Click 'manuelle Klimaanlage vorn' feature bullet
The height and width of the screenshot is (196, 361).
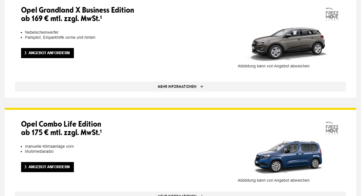pos(49,146)
